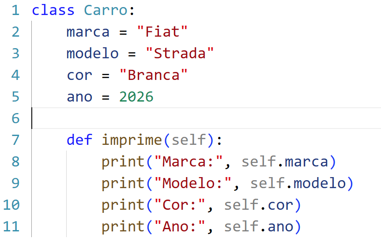The height and width of the screenshot is (242, 381).
Task: Click self.modelo on line 9
Action: [x=298, y=183]
